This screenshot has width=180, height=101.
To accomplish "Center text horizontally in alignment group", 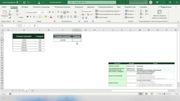I will coord(61,17).
